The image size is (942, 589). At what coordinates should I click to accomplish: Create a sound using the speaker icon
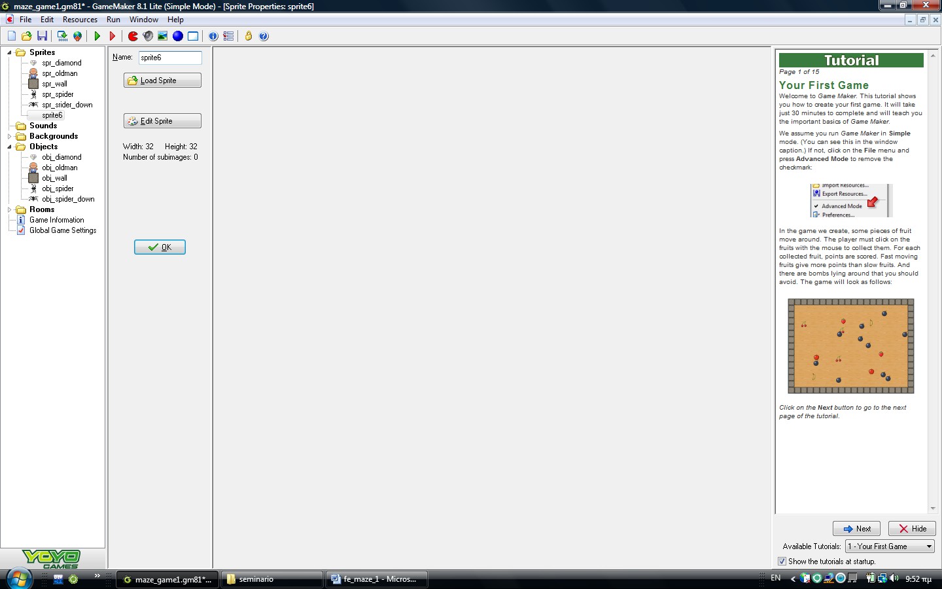click(148, 36)
